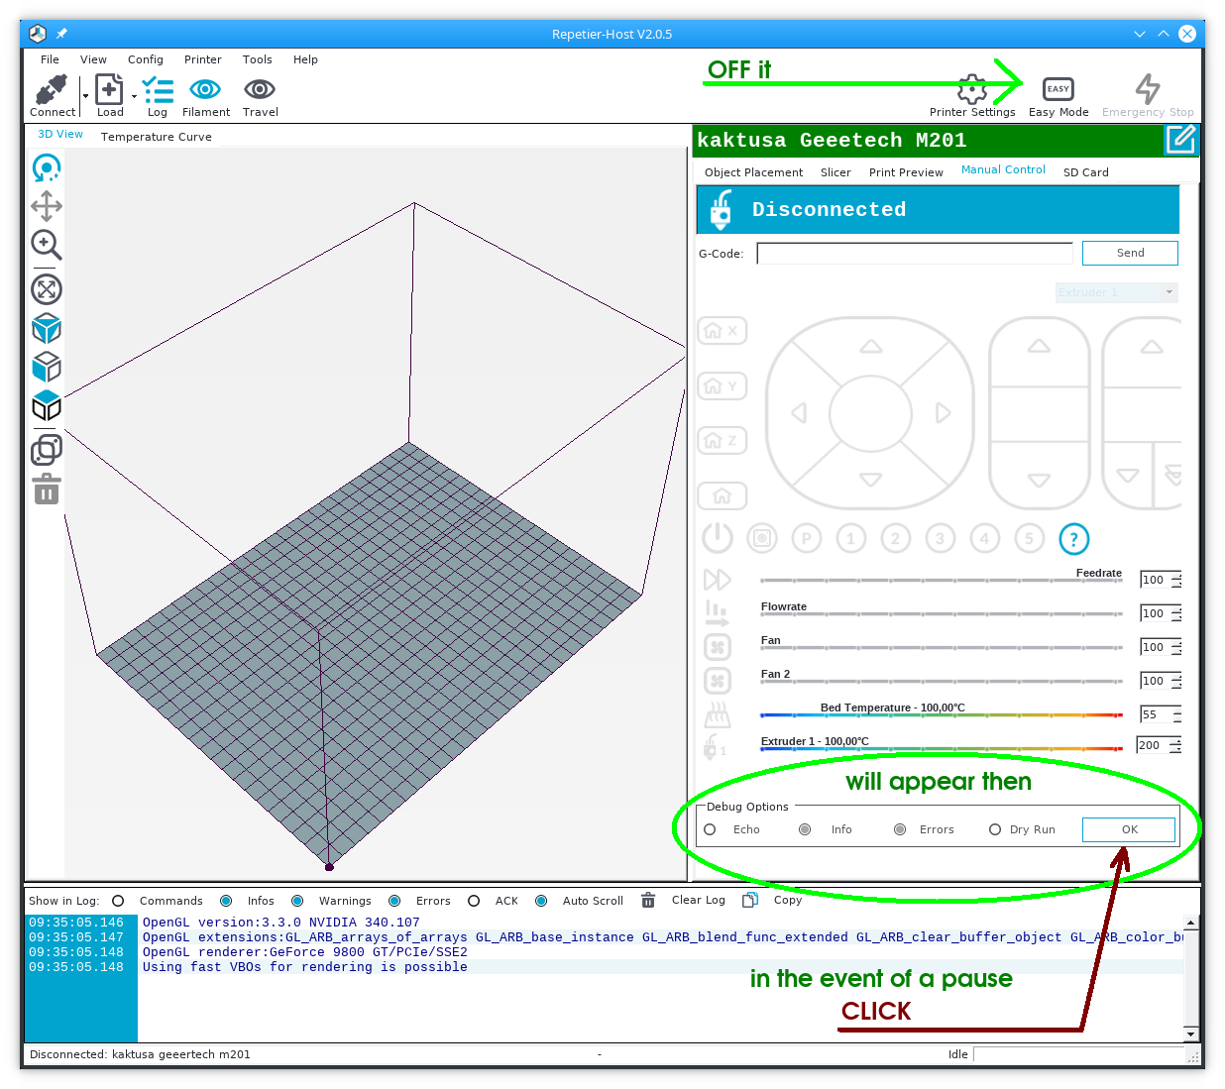Screen dimensions: 1225x1089
Task: Home all axes
Action: [x=723, y=495]
